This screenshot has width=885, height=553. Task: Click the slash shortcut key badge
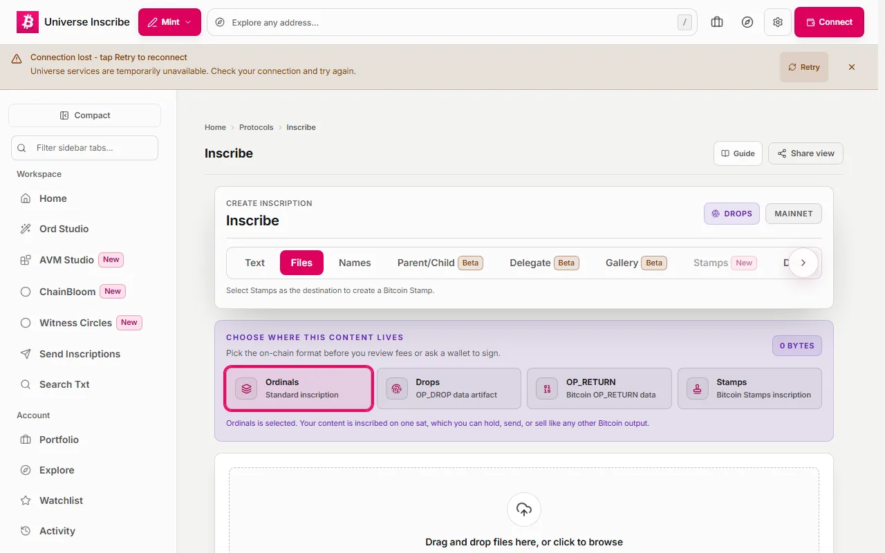click(x=684, y=22)
